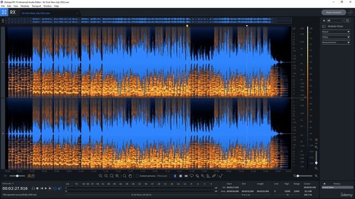This screenshot has width=355, height=199.
Task: Select the Grab hand tool
Action: click(x=130, y=176)
